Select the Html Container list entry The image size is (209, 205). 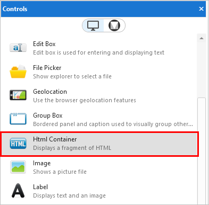pyautogui.click(x=99, y=144)
